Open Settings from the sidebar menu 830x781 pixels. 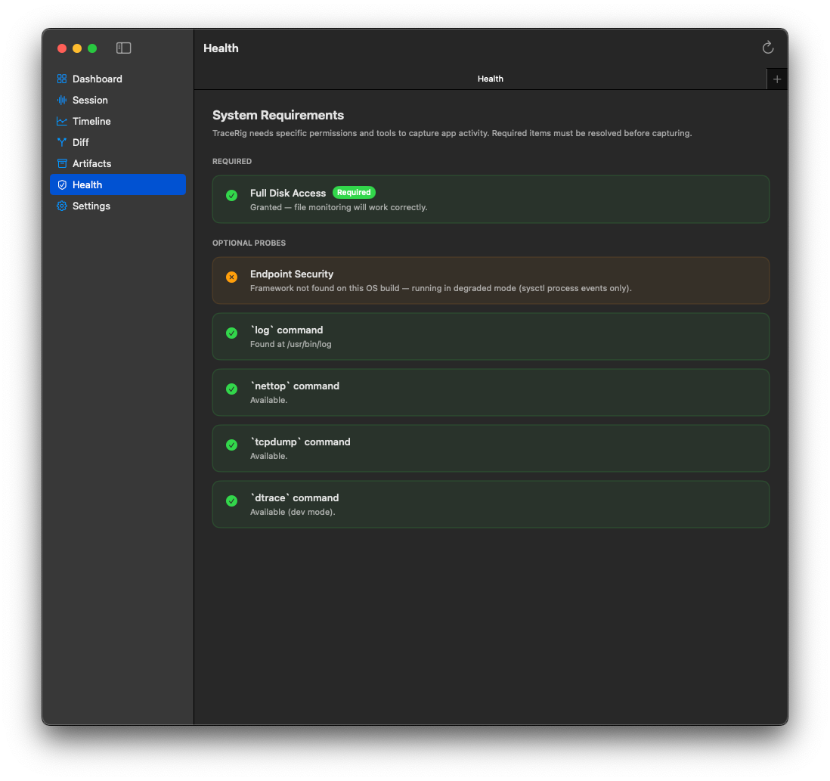coord(91,206)
